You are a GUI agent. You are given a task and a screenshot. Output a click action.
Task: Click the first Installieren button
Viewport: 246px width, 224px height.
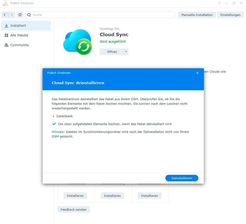[75, 196]
